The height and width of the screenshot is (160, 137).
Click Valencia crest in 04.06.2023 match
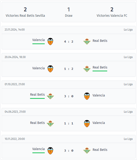[x=87, y=123]
